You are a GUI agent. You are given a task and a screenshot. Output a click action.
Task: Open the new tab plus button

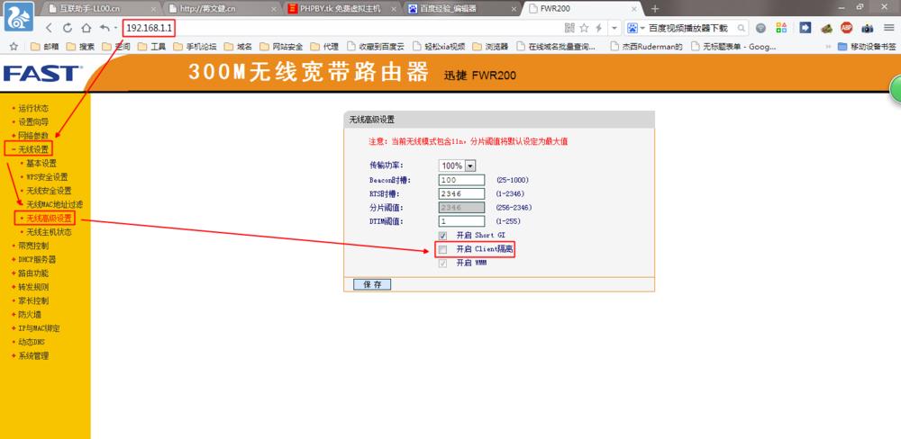pos(655,9)
